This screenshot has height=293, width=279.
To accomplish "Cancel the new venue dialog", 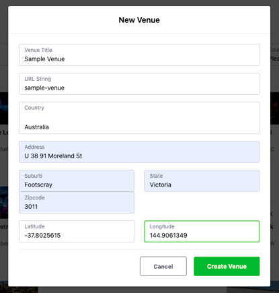I will 163,266.
